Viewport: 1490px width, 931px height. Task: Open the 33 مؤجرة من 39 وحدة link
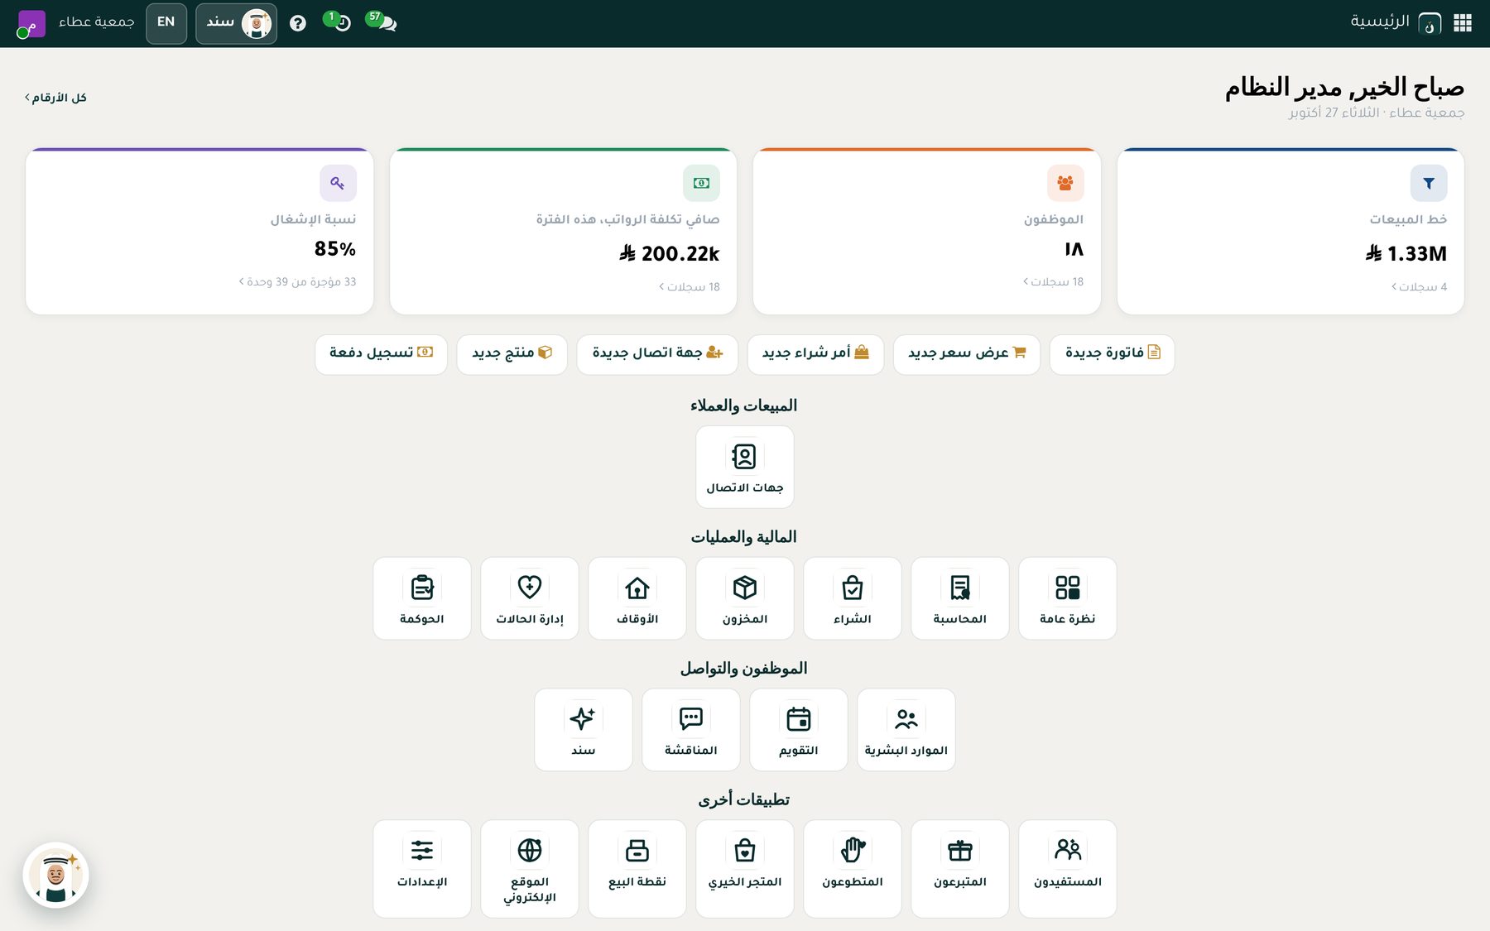tap(297, 282)
